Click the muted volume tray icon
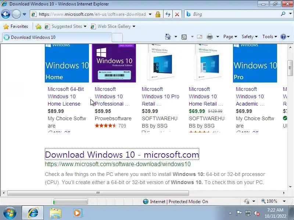 tap(257, 213)
